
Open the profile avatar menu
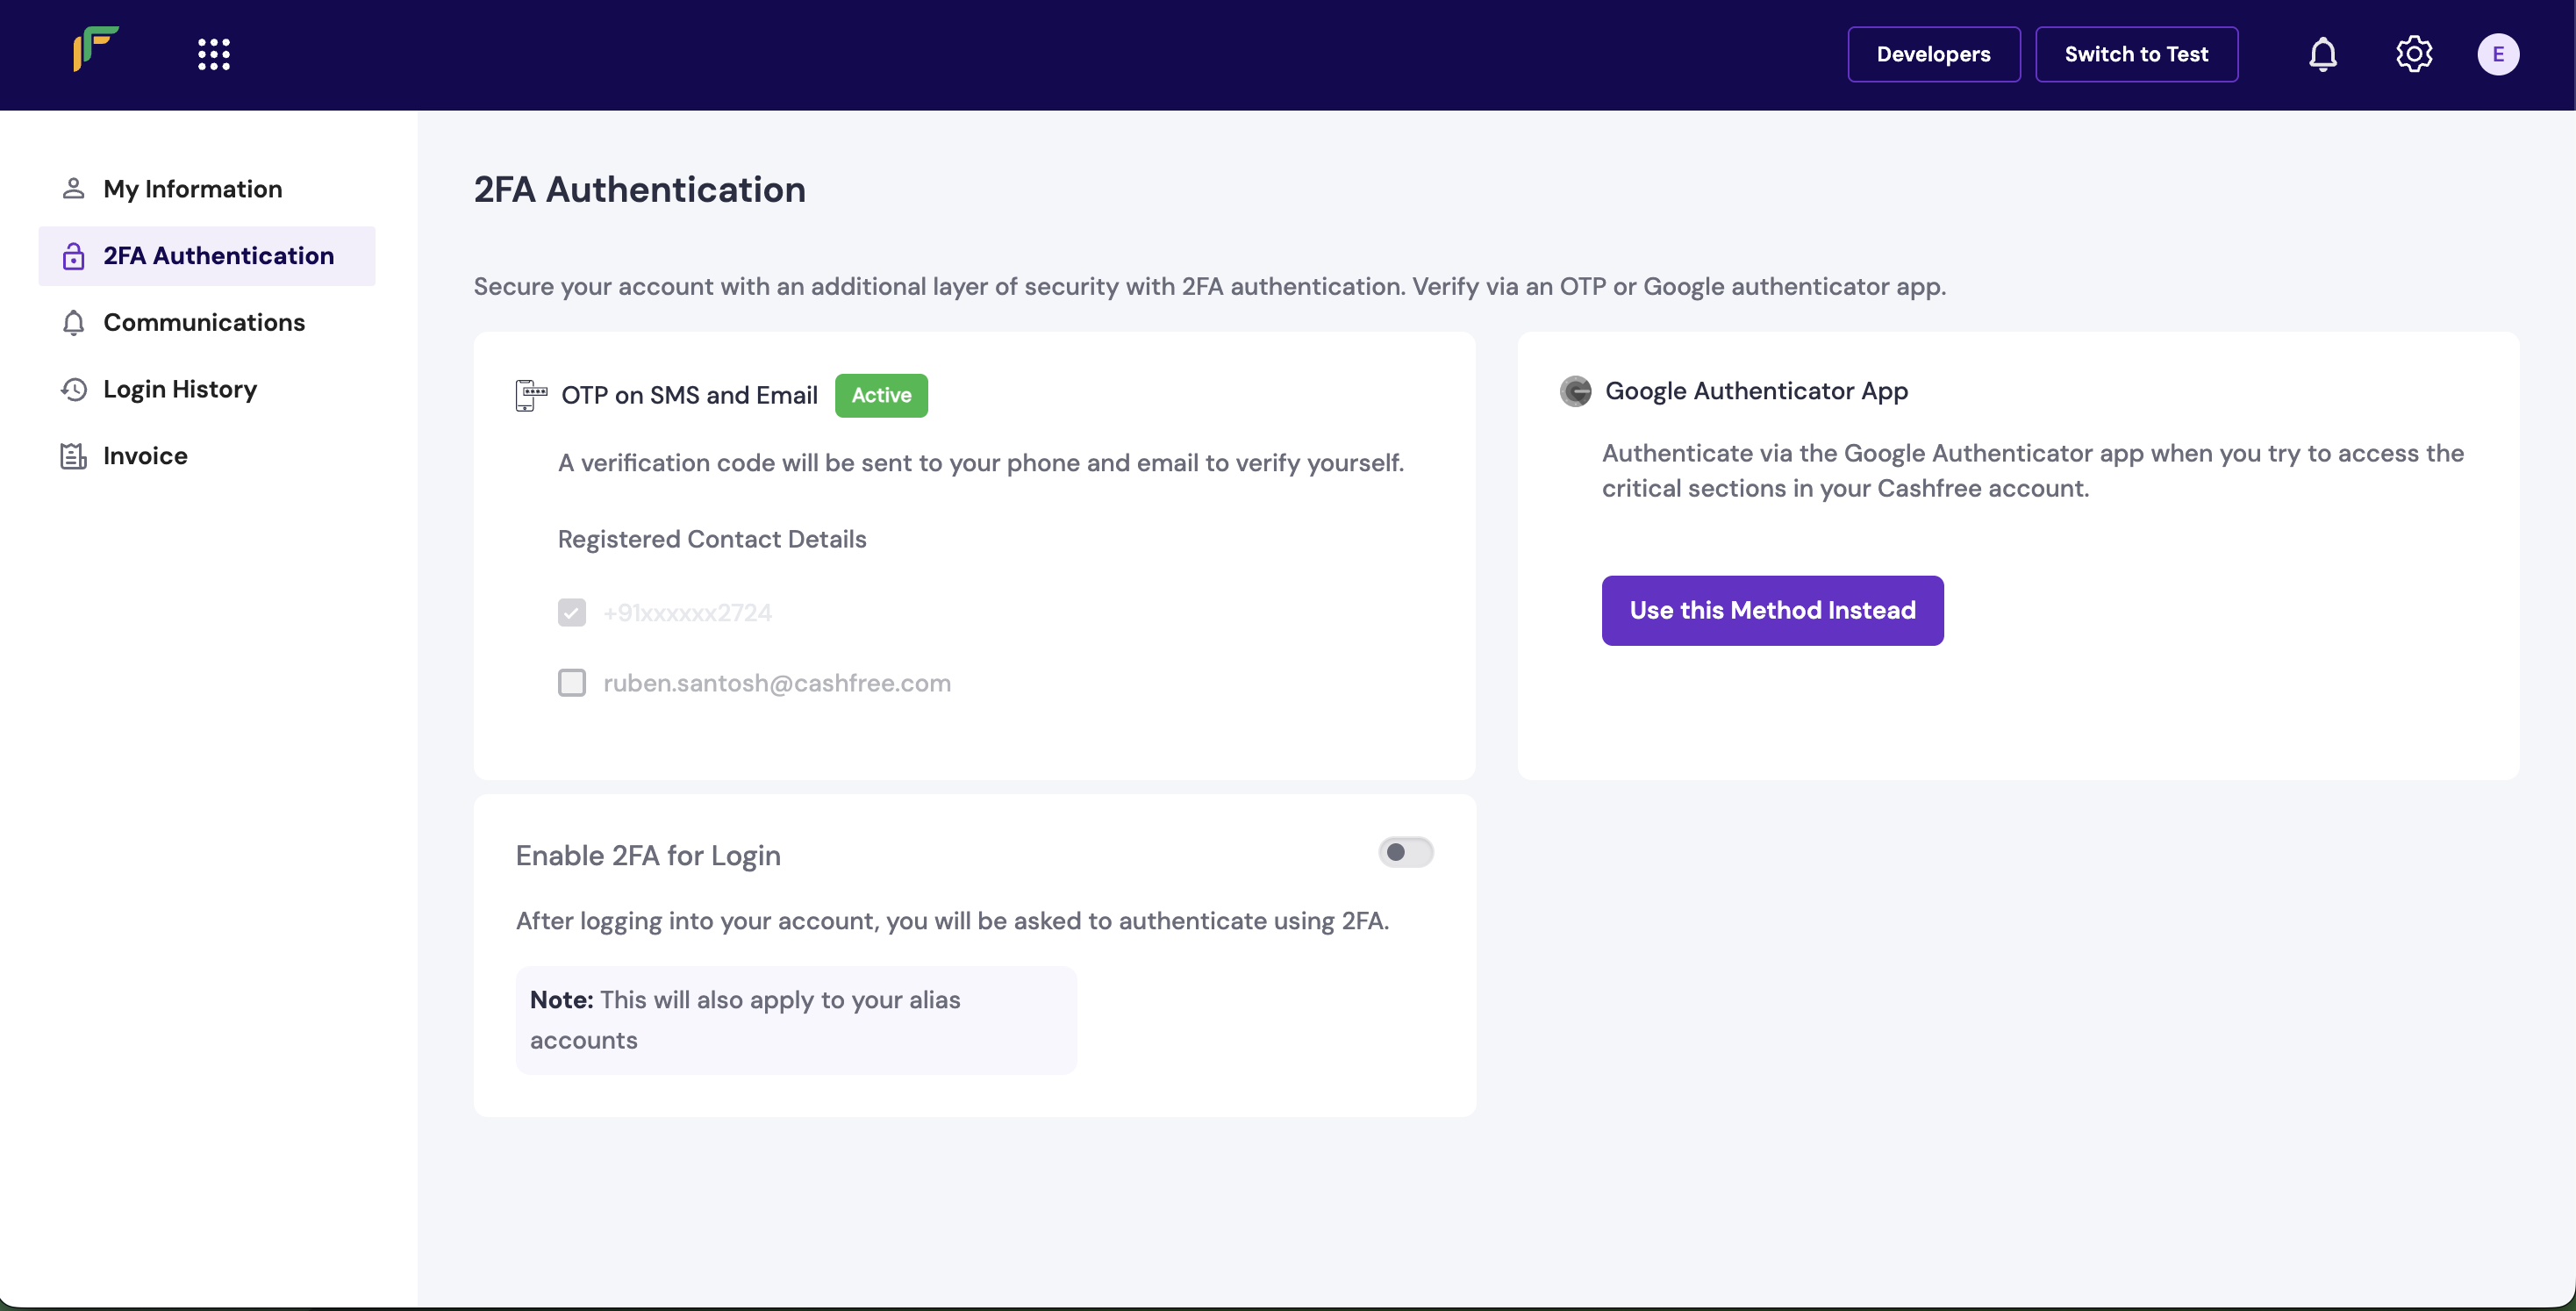pyautogui.click(x=2498, y=54)
